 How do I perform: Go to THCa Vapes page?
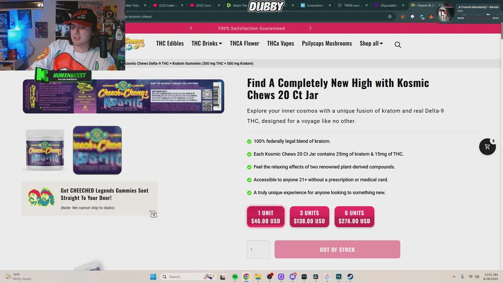(x=281, y=43)
